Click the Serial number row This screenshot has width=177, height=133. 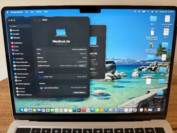click(62, 62)
